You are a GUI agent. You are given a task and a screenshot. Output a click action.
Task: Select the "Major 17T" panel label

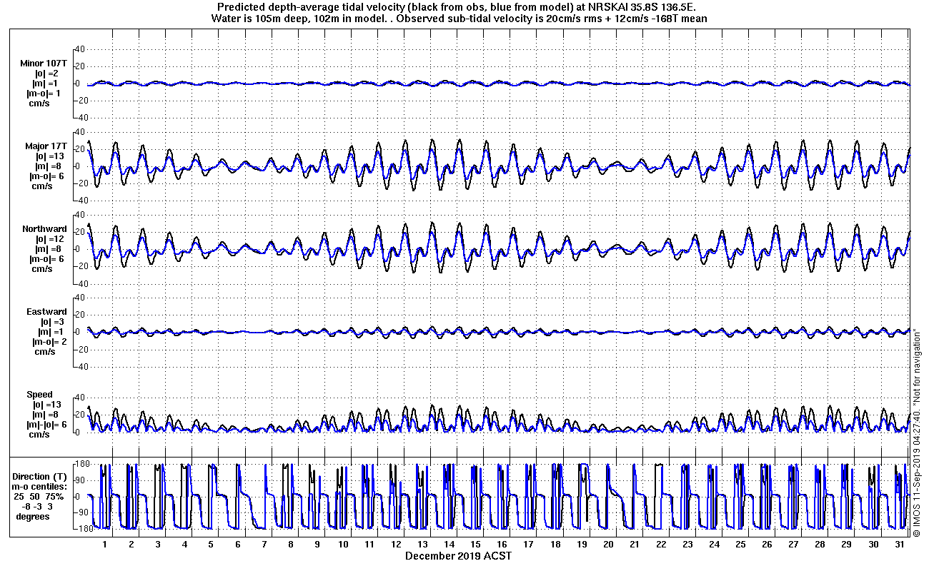tap(46, 146)
